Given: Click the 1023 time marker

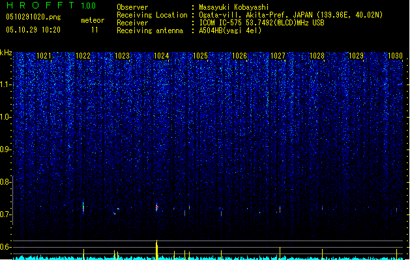Looking at the screenshot, I should (122, 56).
